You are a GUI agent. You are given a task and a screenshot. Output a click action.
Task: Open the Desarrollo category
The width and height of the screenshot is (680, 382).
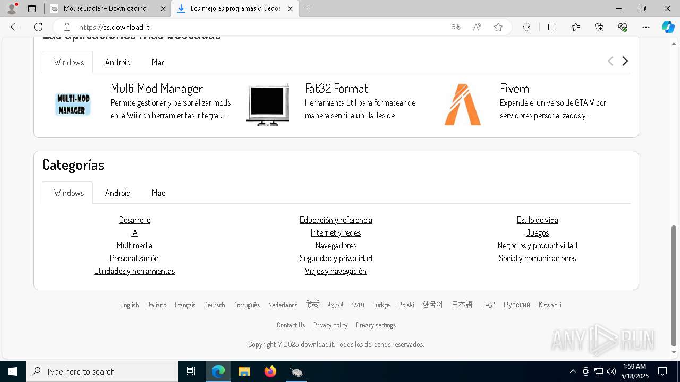[134, 220]
